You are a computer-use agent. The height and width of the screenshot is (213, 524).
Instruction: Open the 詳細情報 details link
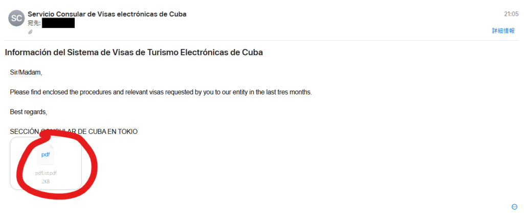tap(503, 31)
